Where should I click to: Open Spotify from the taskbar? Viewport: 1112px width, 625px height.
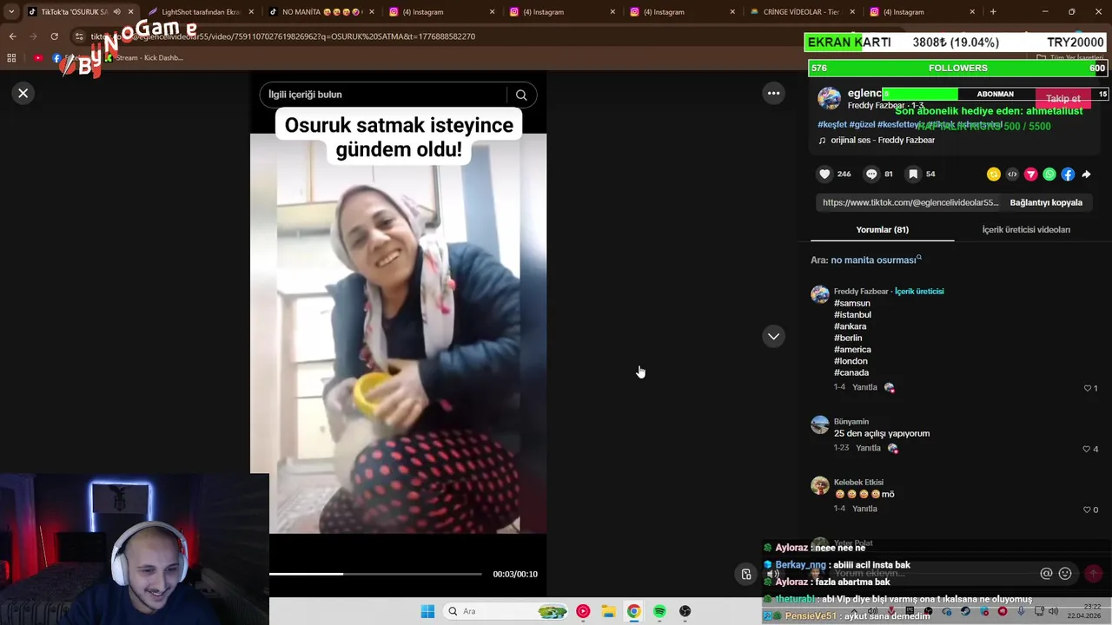pos(659,611)
